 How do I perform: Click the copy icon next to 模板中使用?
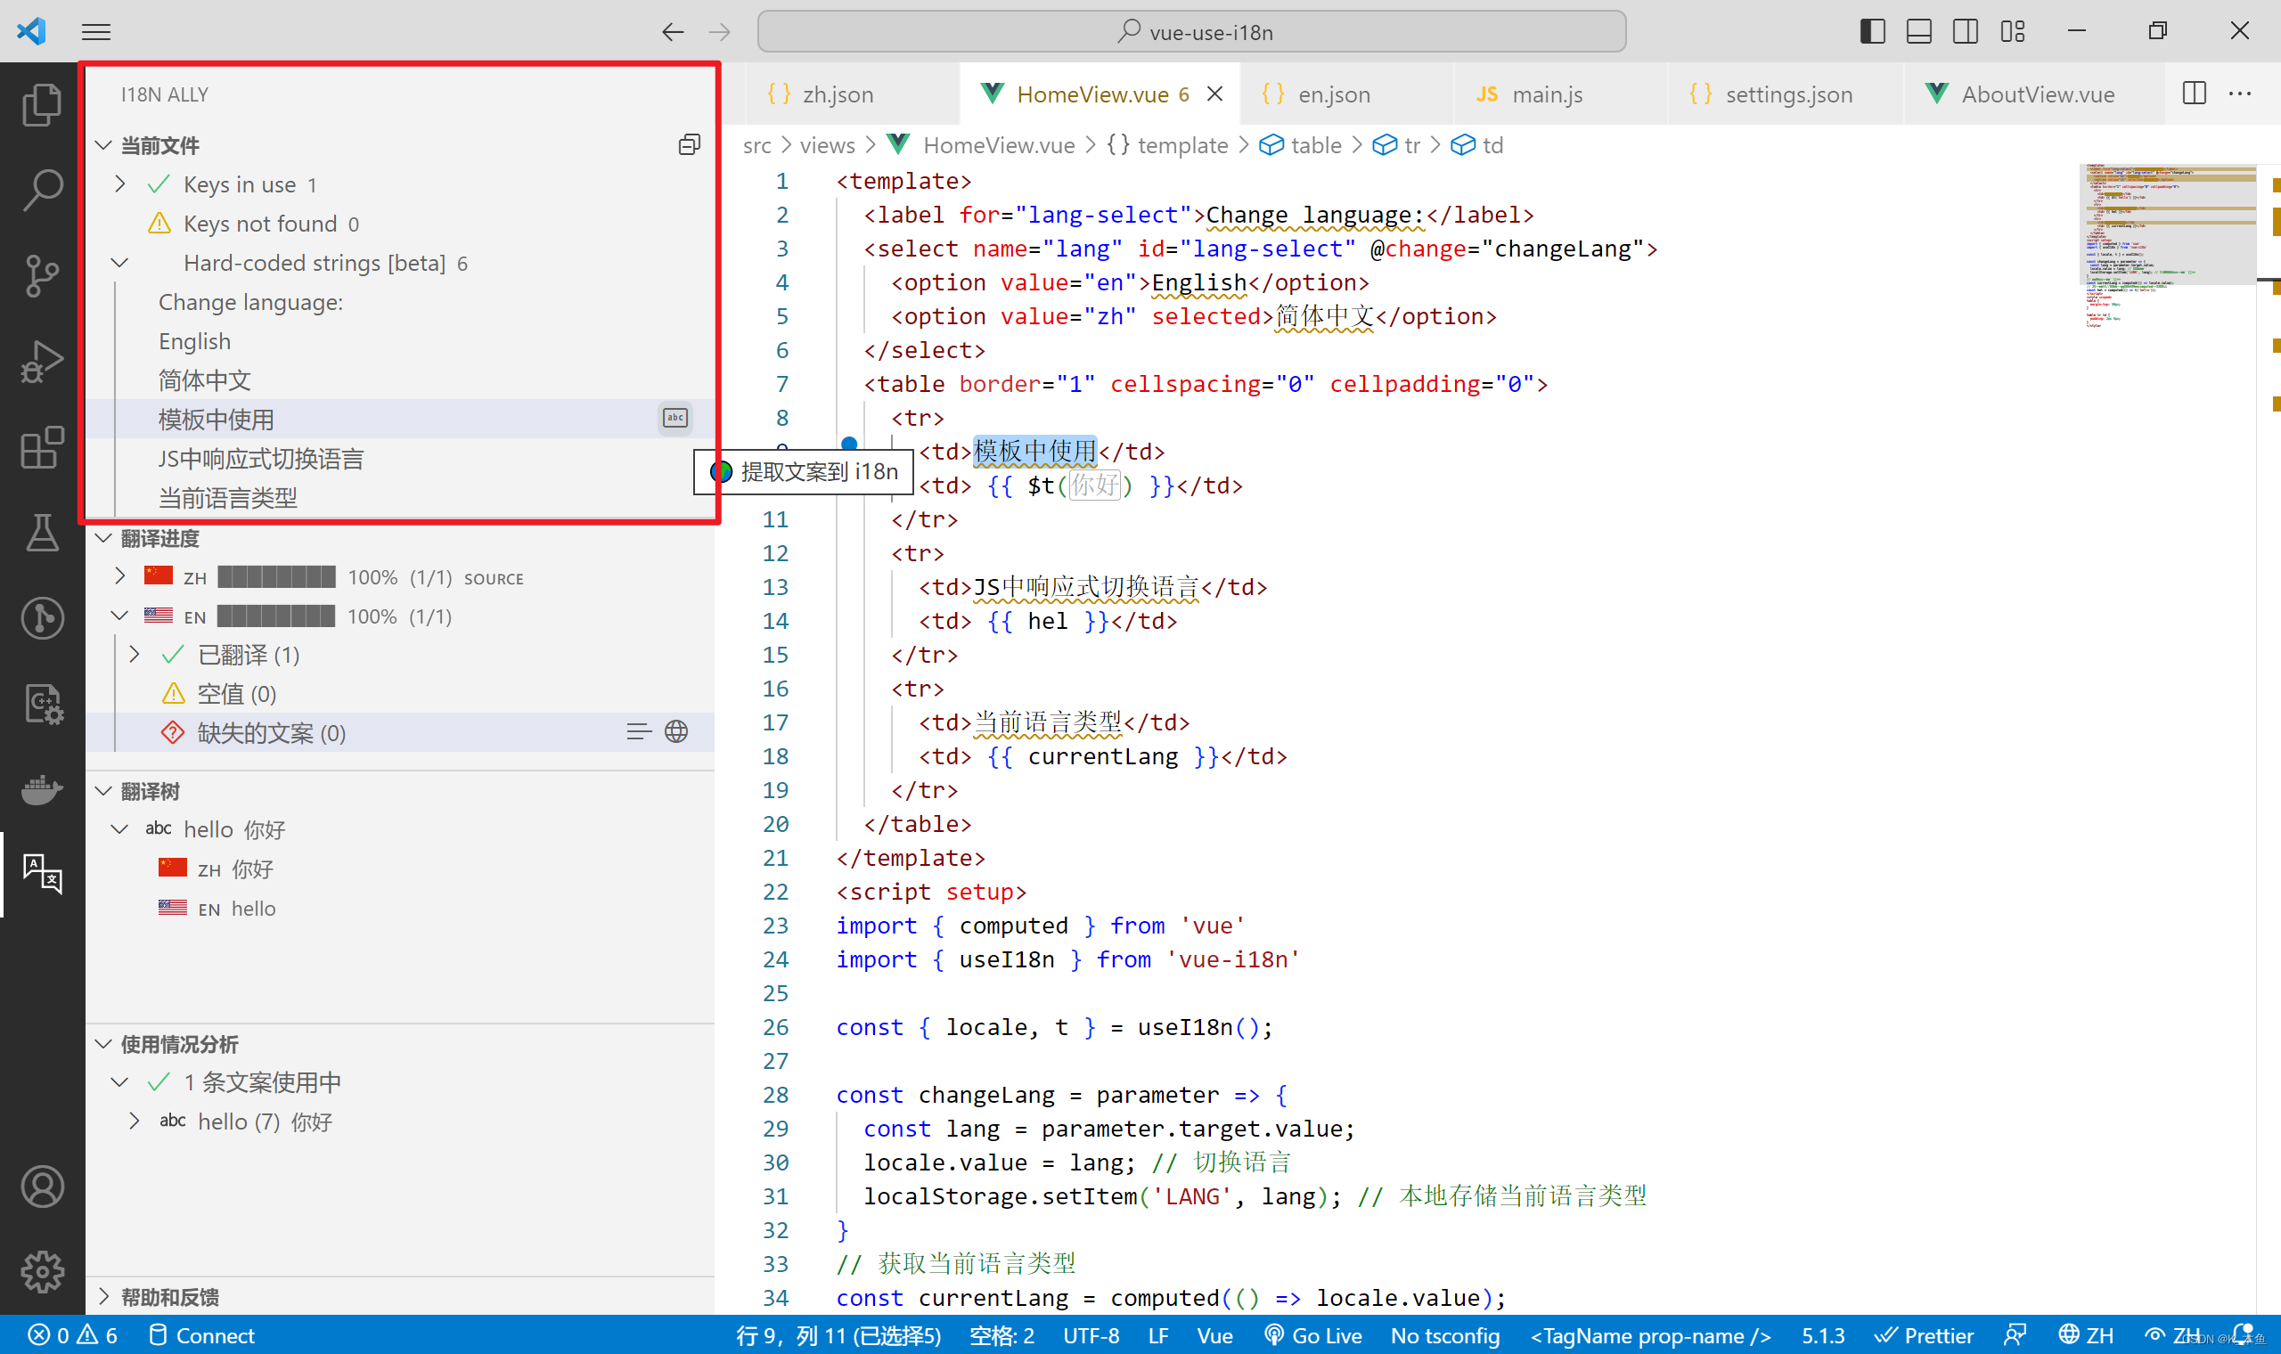[x=675, y=419]
